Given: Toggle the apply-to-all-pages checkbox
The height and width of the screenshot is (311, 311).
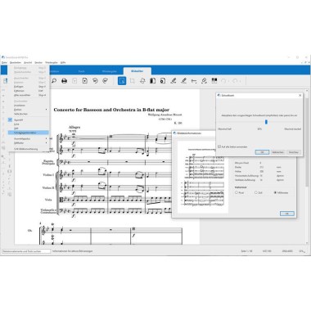Looking at the screenshot, I should point(219,146).
